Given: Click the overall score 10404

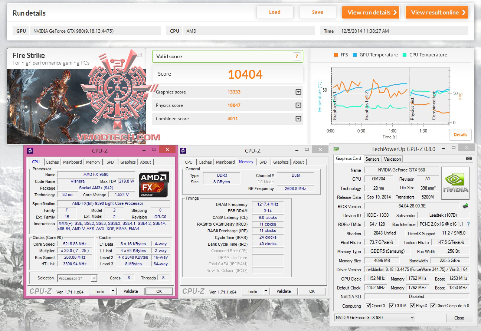Looking at the screenshot, I should point(245,74).
